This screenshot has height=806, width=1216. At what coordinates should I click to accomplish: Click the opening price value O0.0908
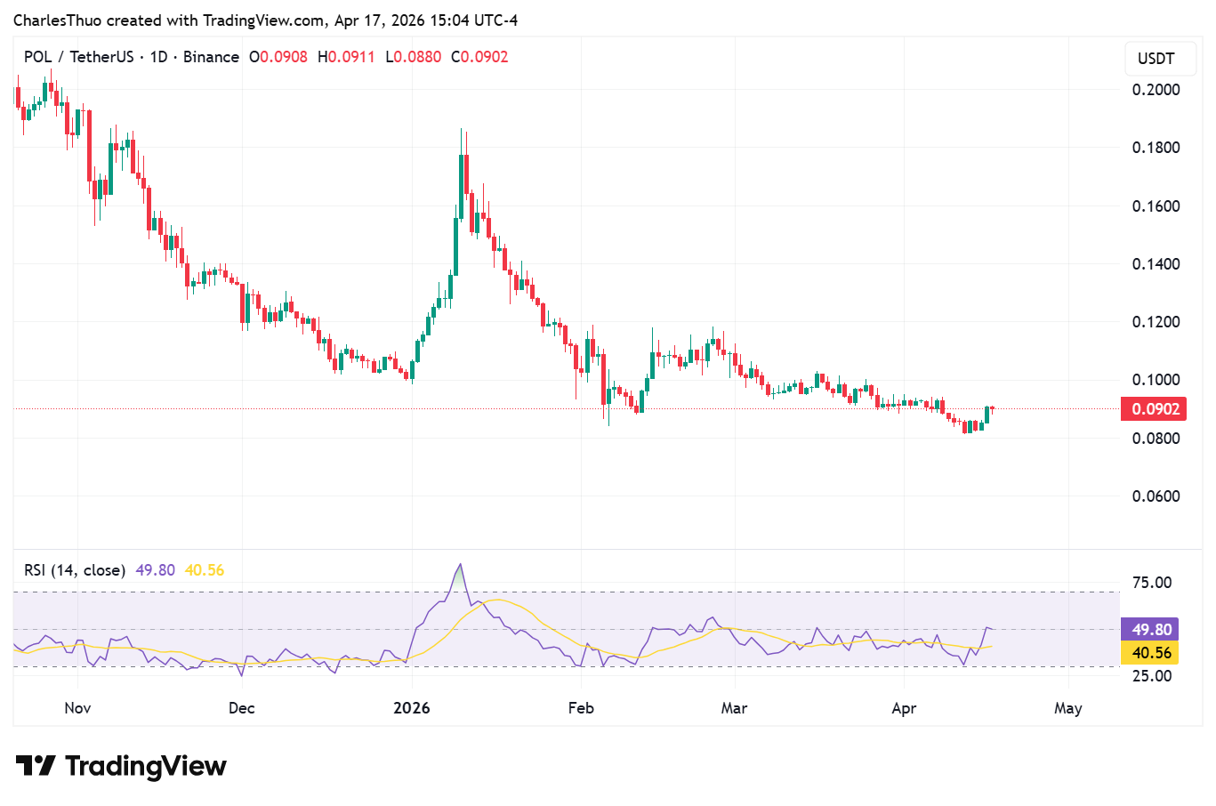pos(278,57)
